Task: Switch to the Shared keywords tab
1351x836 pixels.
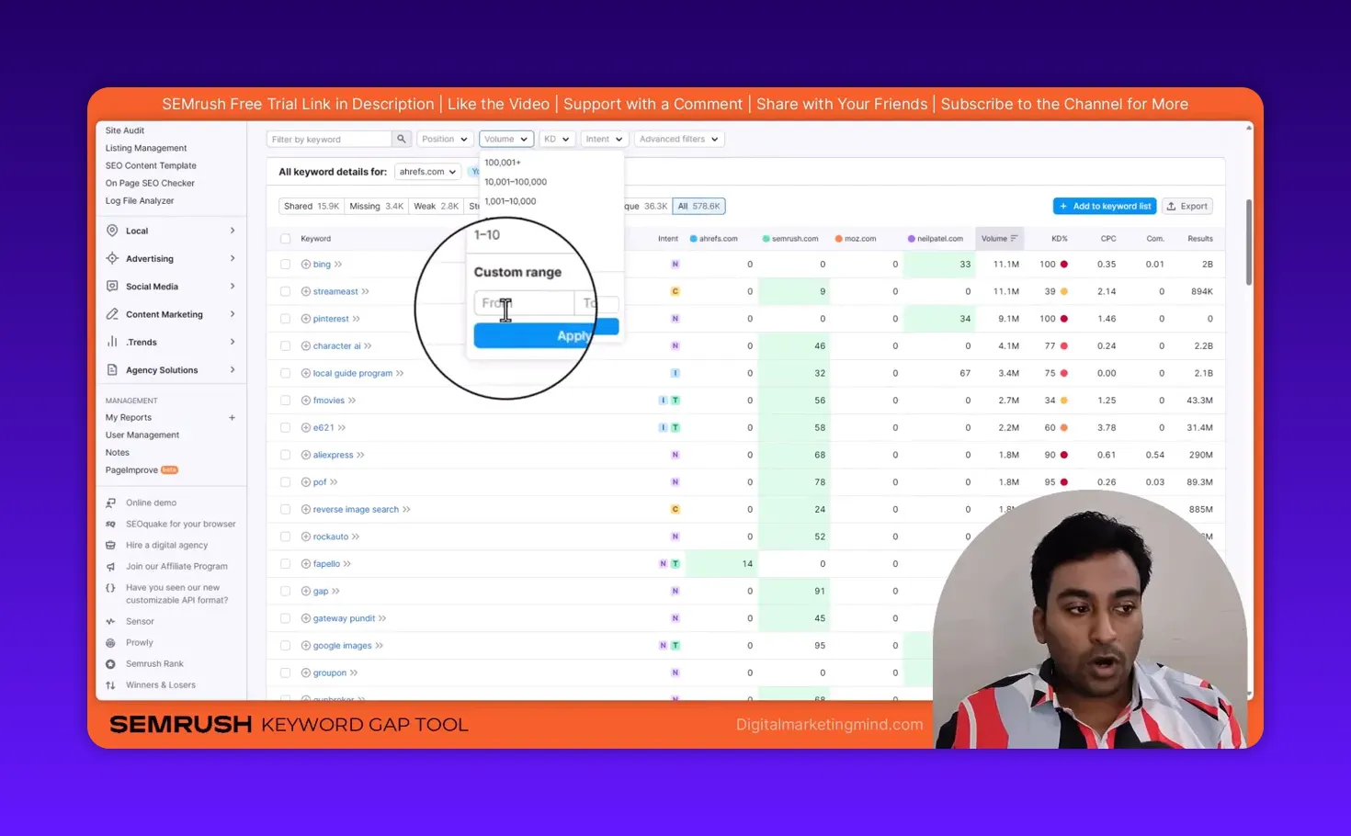Action: 311,205
